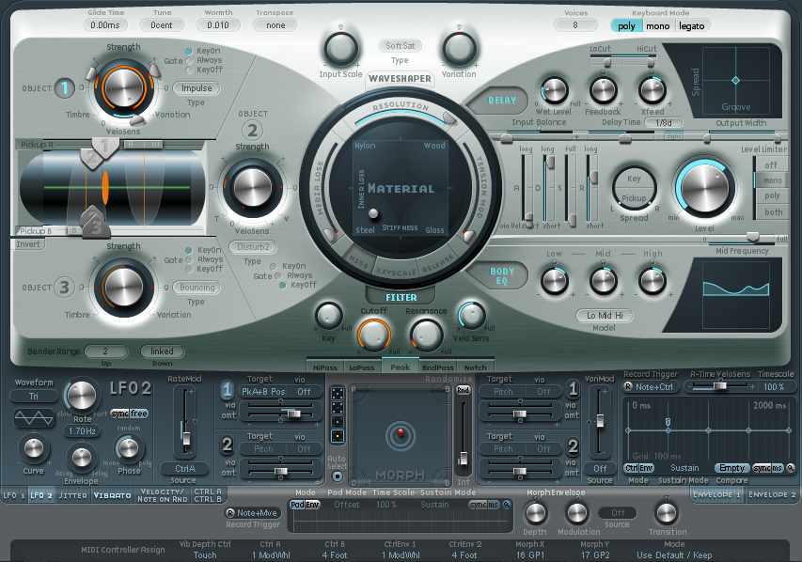
Task: Open the LFO2 Tri waveform menu
Action: pos(33,397)
